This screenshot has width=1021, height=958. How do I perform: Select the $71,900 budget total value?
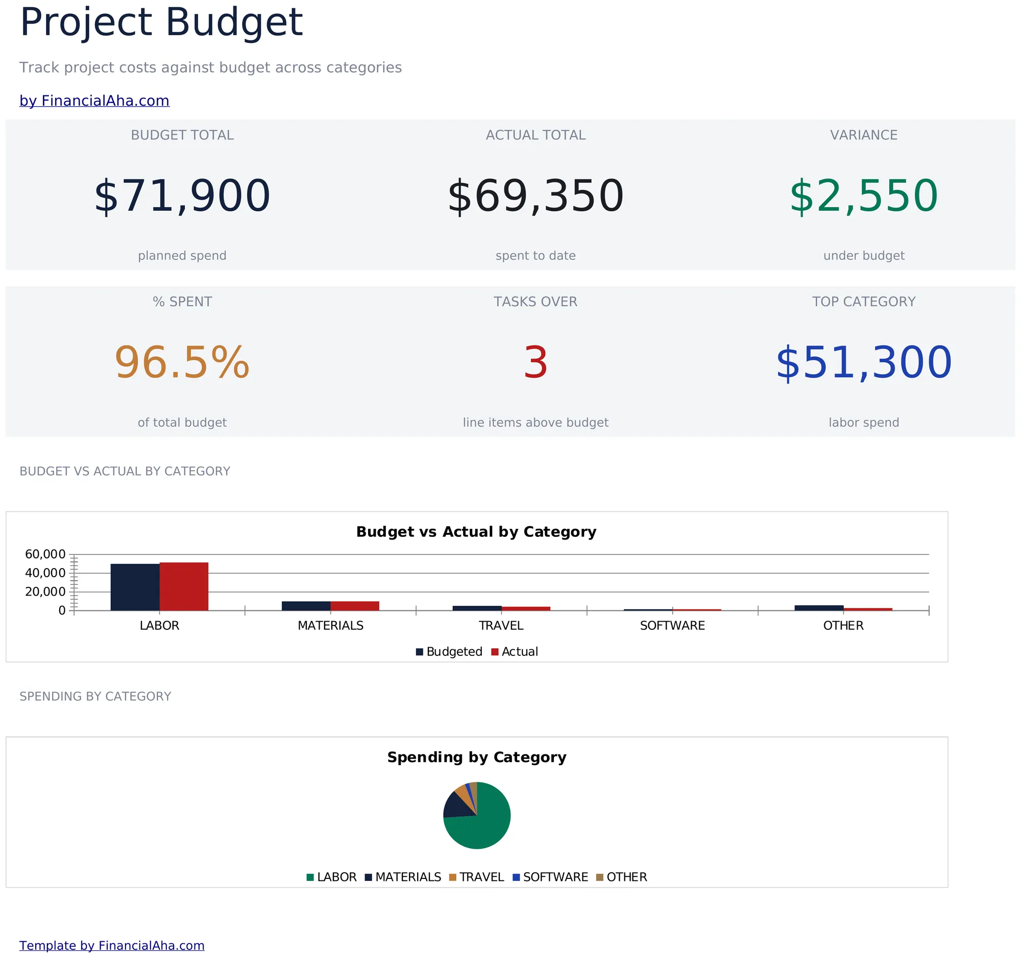tap(182, 195)
